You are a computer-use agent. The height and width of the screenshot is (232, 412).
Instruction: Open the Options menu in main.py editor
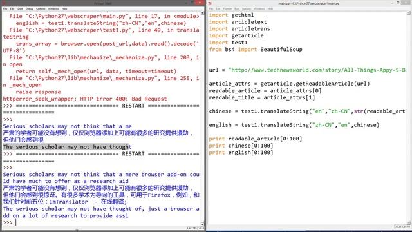point(247,8)
